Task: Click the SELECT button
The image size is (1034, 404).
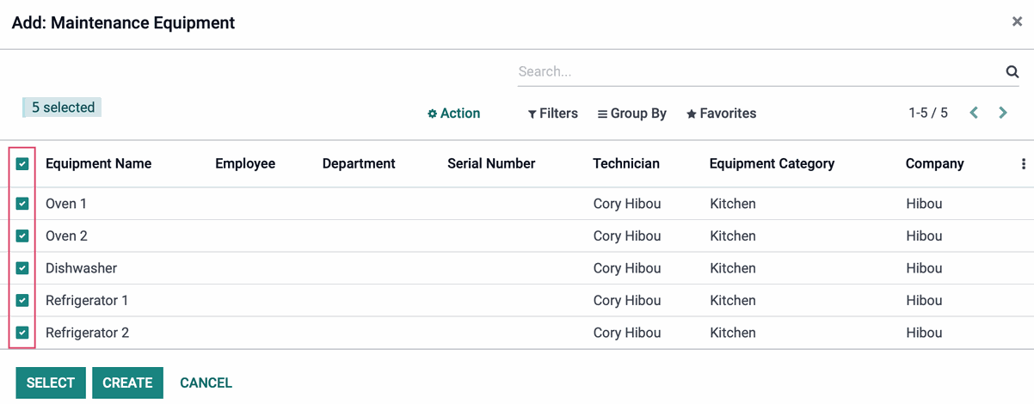Action: [x=51, y=383]
